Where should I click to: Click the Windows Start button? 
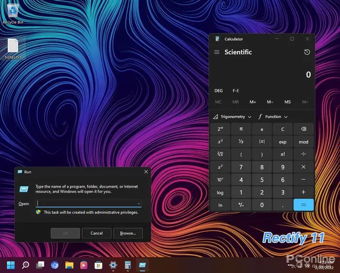click(x=11, y=265)
